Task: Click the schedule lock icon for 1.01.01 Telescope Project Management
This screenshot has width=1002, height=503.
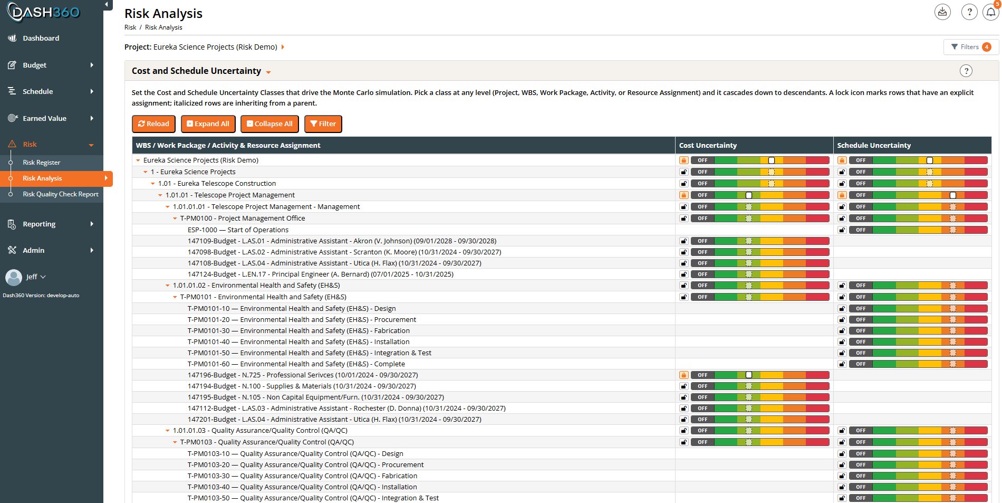Action: coord(842,195)
